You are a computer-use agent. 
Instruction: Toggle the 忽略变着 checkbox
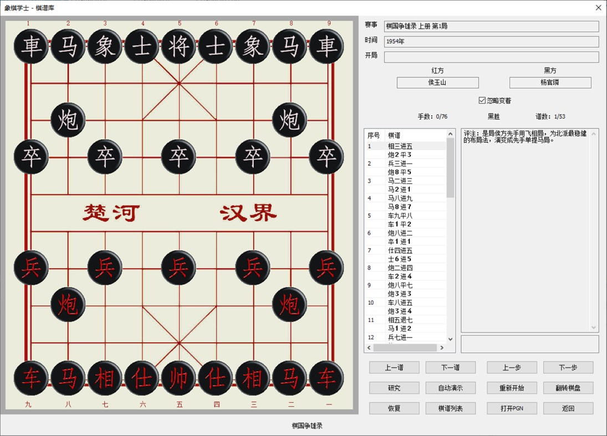point(482,100)
